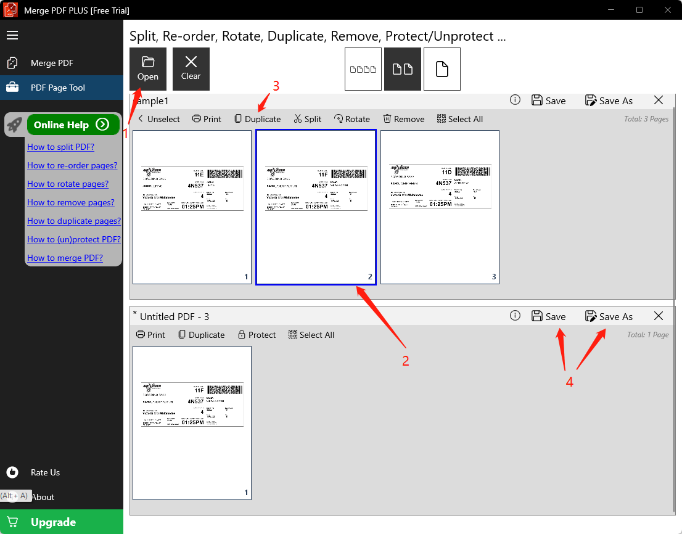682x534 pixels.
Task: Select page 2 thumbnail of sample1
Action: (316, 207)
